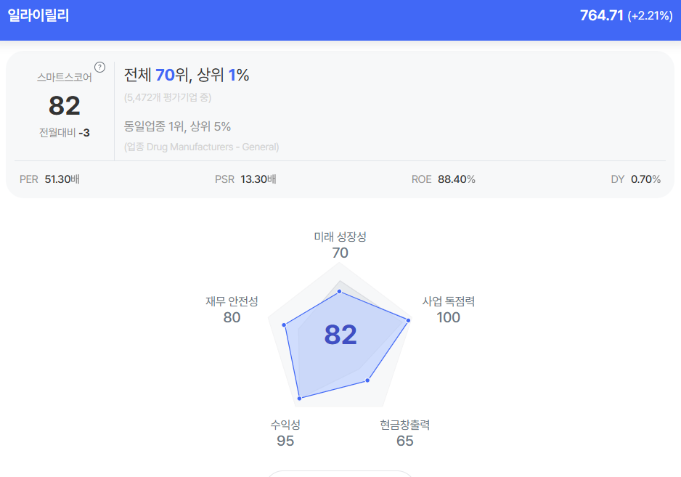The image size is (681, 477).
Task: Click the PSR 13.30배 metric
Action: tap(245, 179)
